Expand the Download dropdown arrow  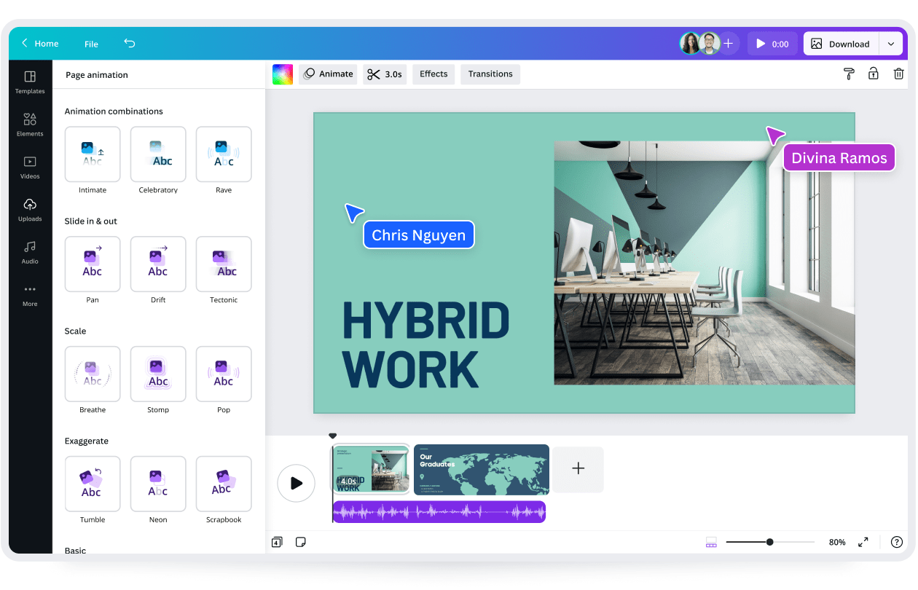pos(891,44)
